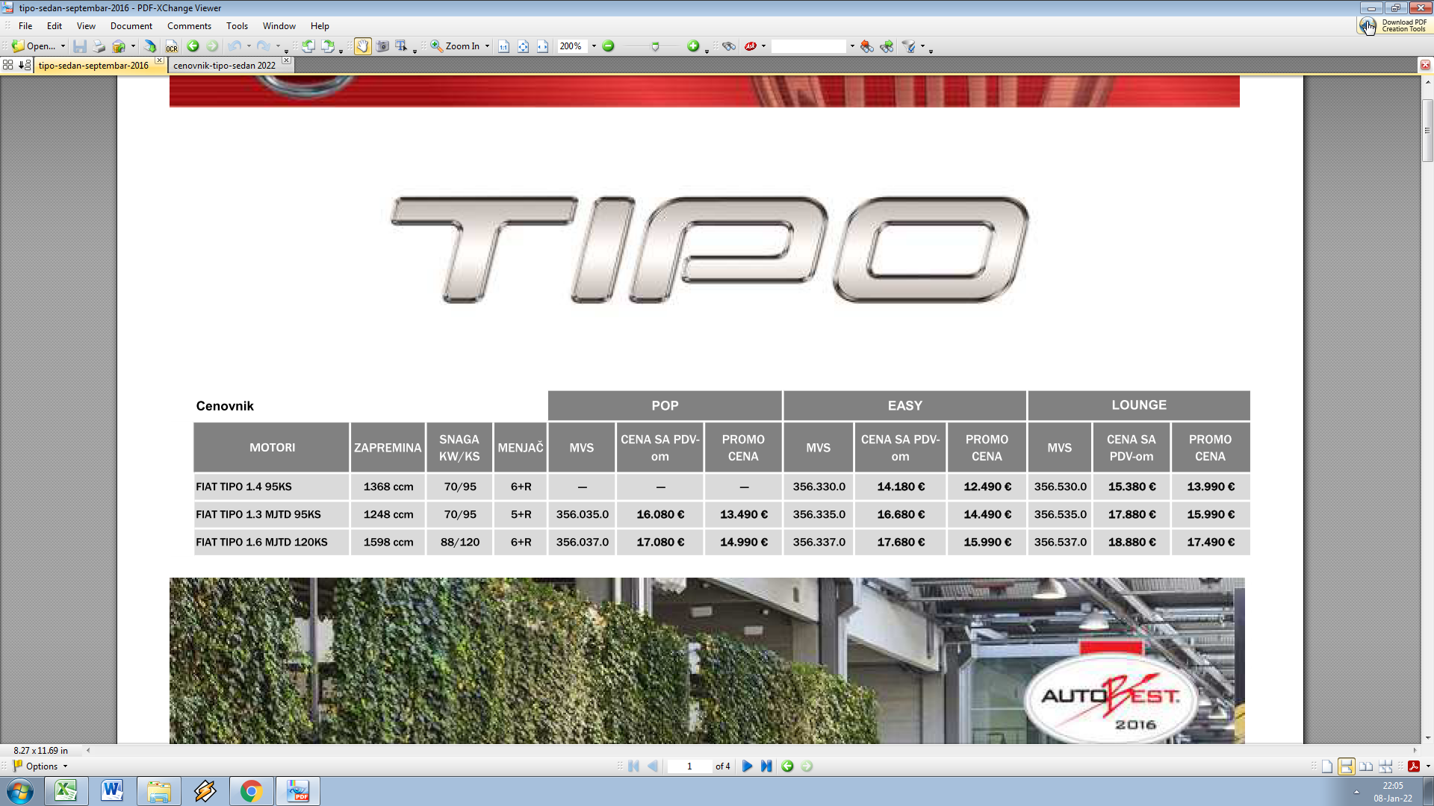
Task: Click the page number input field
Action: 689,766
